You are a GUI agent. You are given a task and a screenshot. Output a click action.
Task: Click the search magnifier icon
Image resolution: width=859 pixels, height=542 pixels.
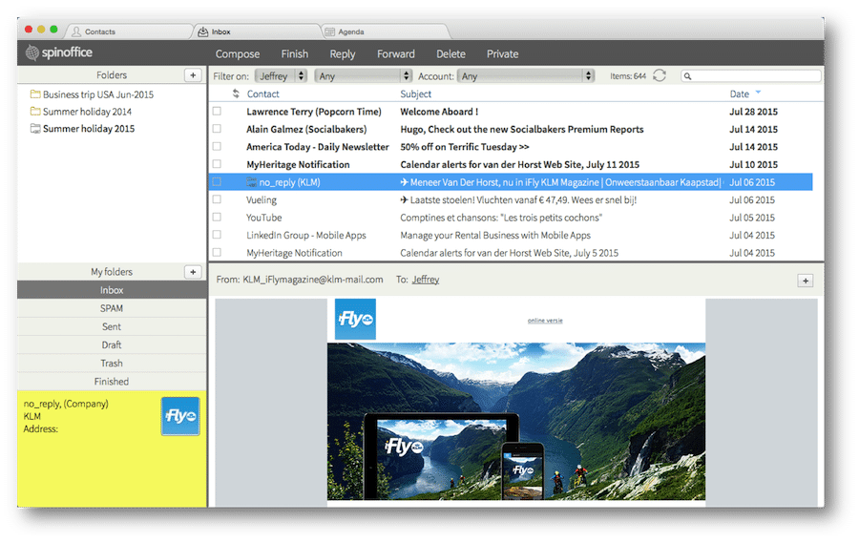pos(687,76)
